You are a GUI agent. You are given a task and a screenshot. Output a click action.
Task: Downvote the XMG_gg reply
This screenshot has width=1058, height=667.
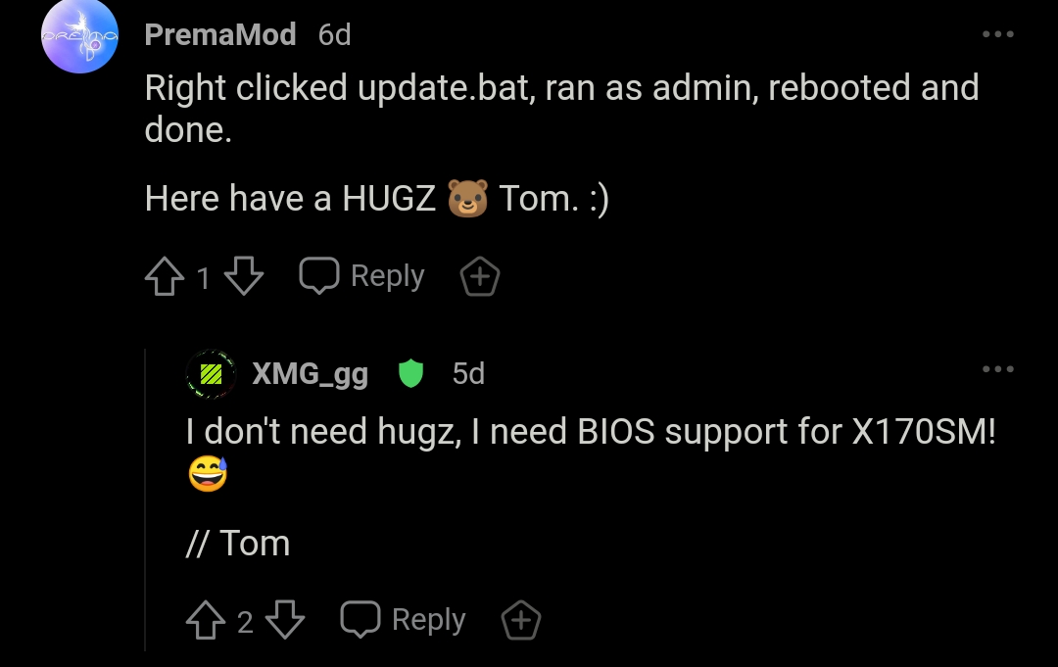285,621
